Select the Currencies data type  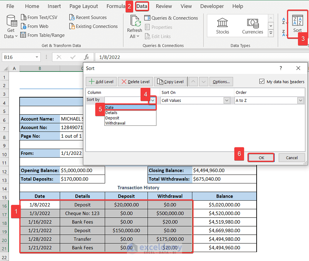252,26
